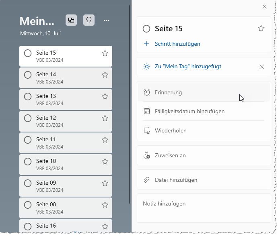Click Schritt hinzufügen to add step

point(177,44)
